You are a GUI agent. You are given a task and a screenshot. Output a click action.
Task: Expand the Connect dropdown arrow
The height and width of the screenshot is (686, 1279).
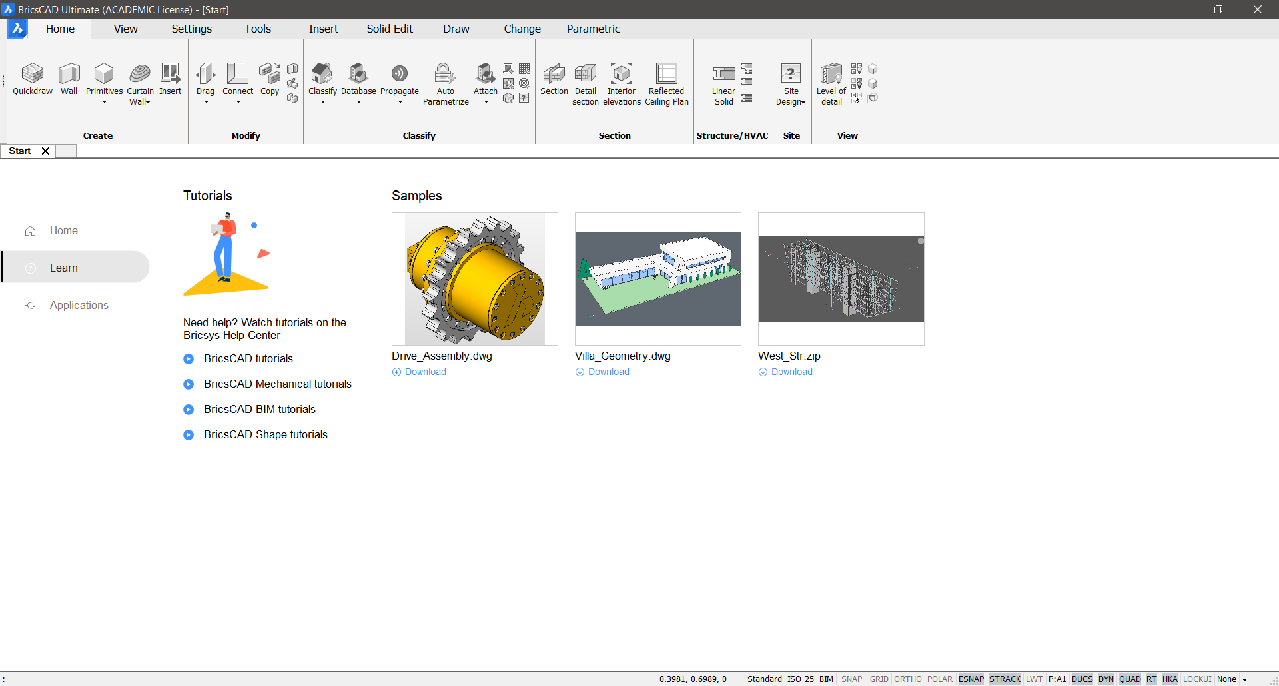click(x=238, y=102)
